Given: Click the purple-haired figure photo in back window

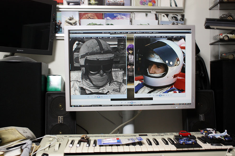Looking at the screenshot, I should [x=130, y=64].
